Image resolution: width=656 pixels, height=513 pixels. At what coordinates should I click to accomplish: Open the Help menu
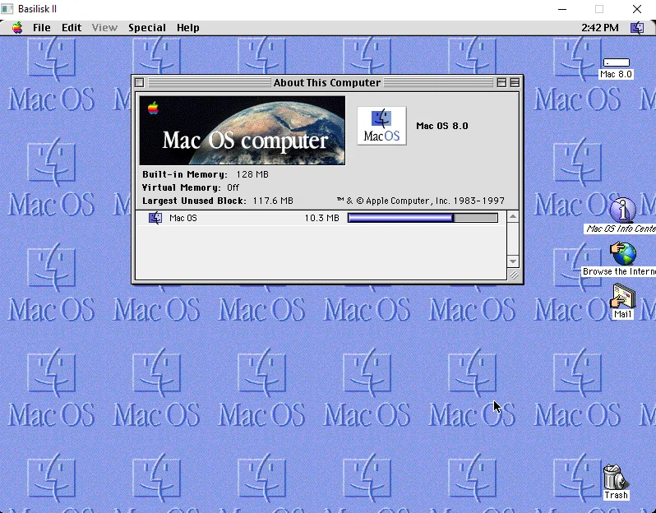pyautogui.click(x=188, y=28)
